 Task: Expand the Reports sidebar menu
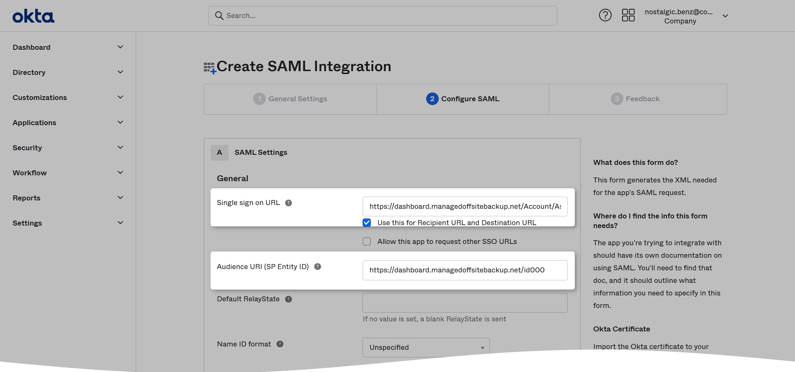(x=120, y=198)
